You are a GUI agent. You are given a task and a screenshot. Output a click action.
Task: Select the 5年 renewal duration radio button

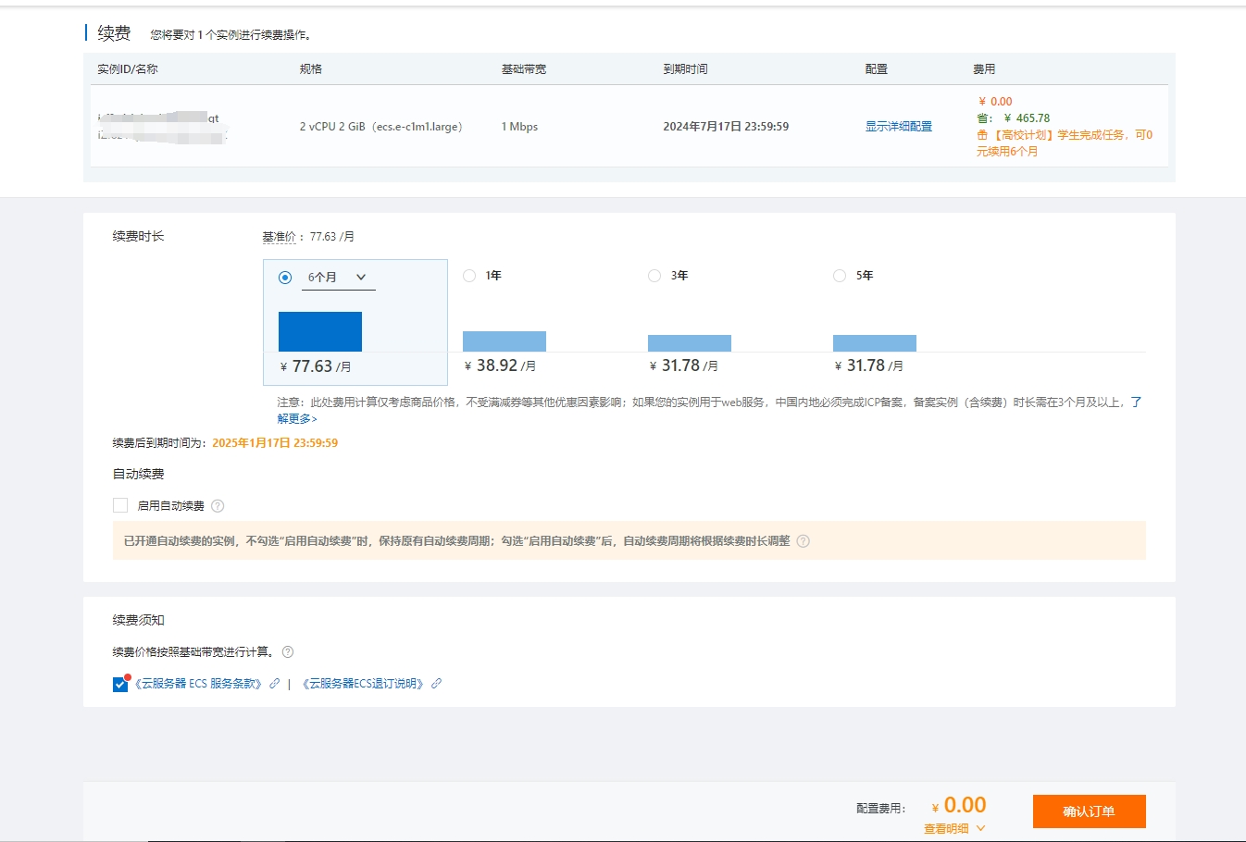(840, 275)
